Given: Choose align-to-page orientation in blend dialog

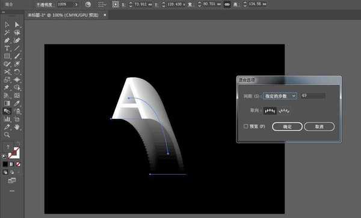Looking at the screenshot, I should 270,111.
